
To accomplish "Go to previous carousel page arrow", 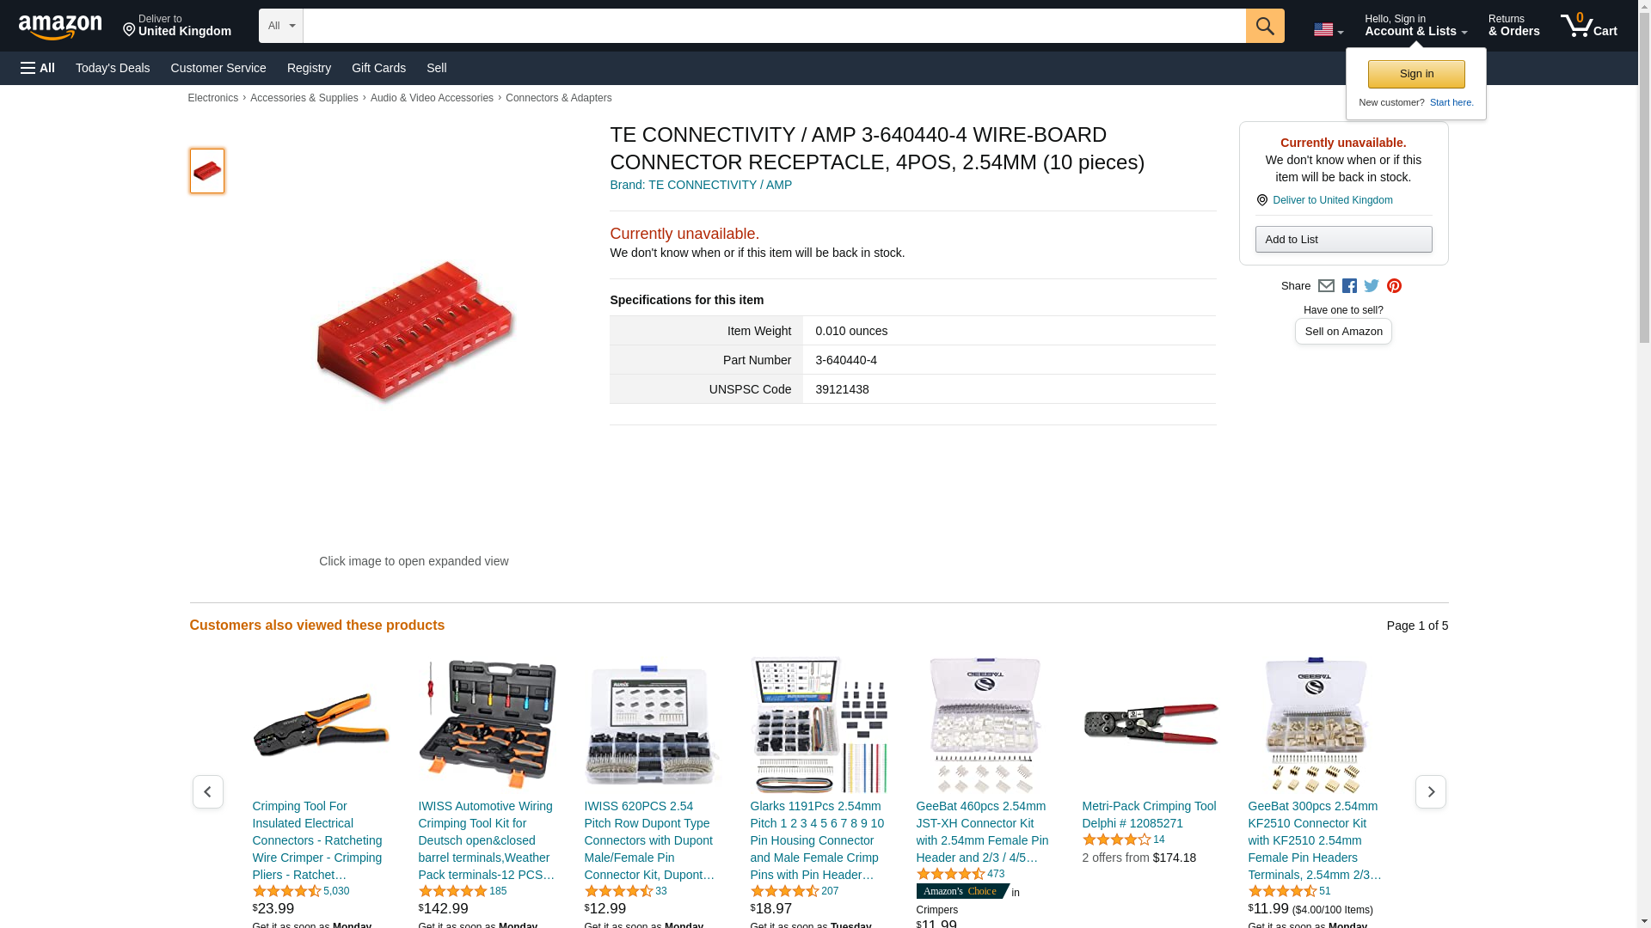I will point(207,791).
